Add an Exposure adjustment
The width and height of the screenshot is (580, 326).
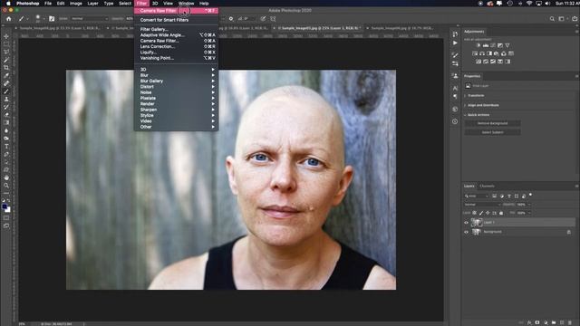[500, 45]
